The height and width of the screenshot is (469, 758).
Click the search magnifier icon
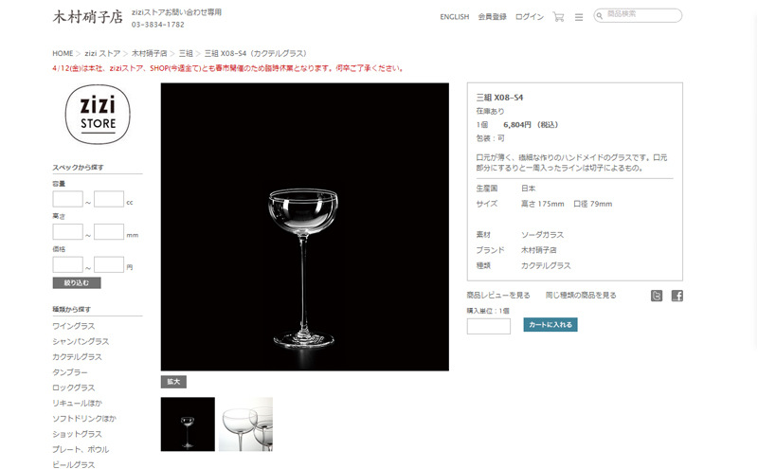[600, 16]
